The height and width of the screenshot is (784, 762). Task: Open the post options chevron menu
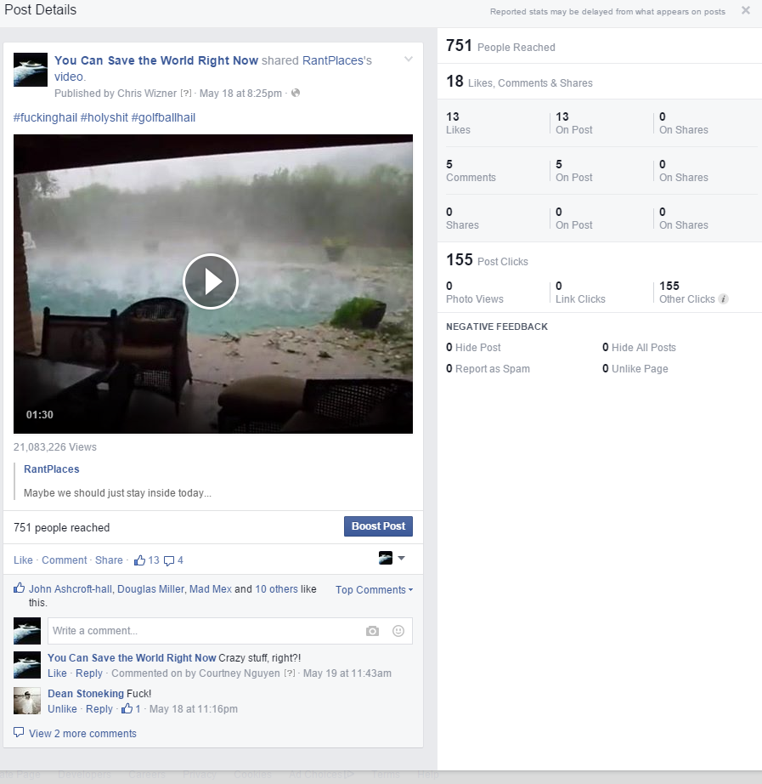point(409,60)
